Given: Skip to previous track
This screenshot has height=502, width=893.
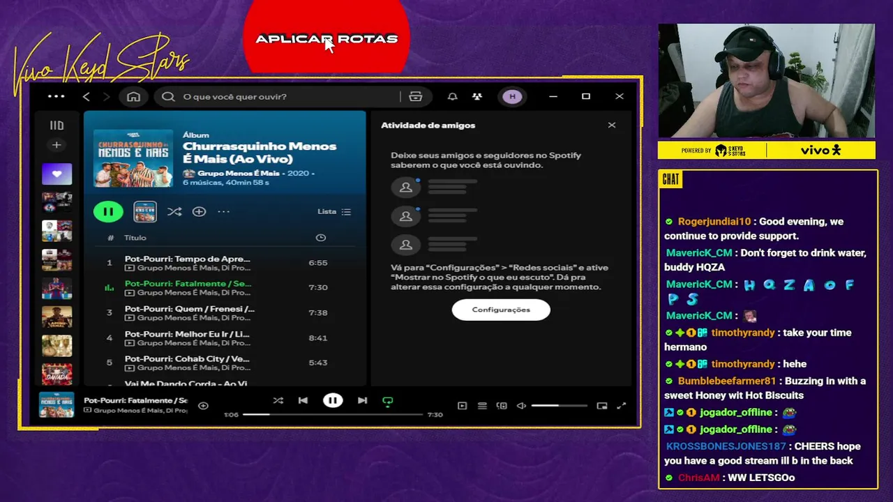Looking at the screenshot, I should coord(303,400).
